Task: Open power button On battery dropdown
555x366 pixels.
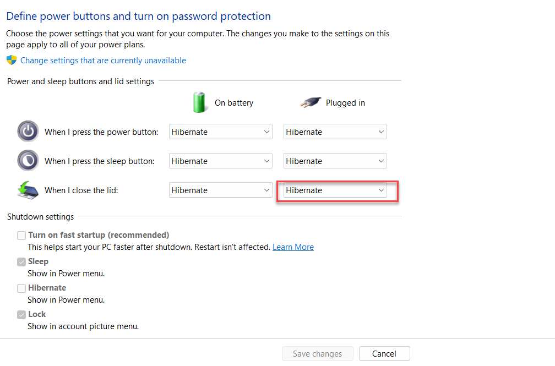Action: (220, 132)
